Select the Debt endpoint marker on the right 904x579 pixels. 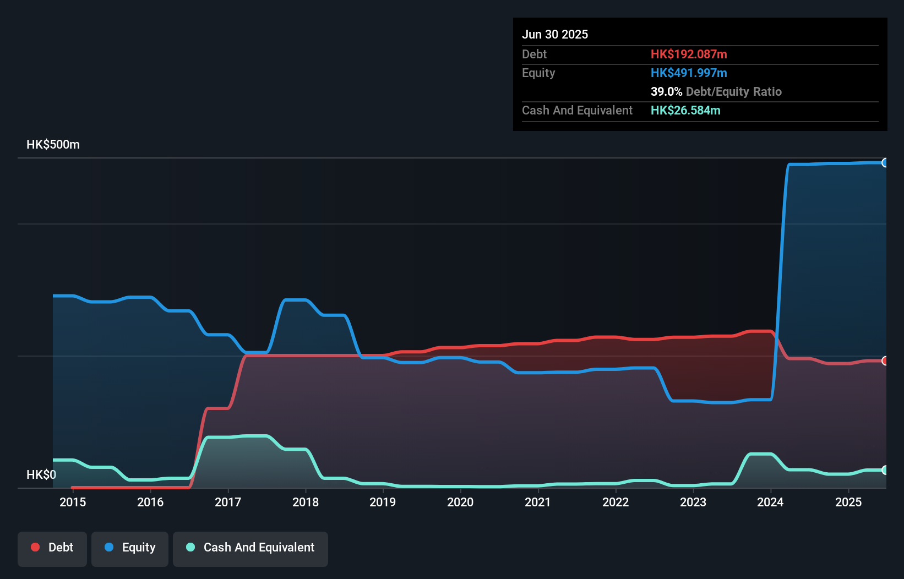[x=885, y=361]
